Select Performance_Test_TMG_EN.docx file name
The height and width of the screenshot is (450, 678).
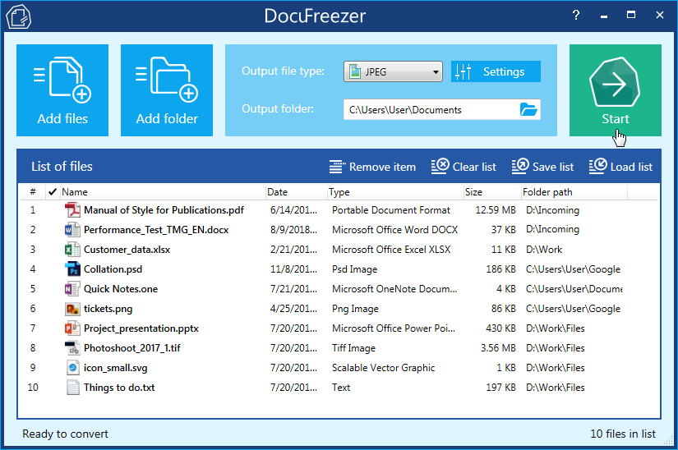pyautogui.click(x=156, y=230)
